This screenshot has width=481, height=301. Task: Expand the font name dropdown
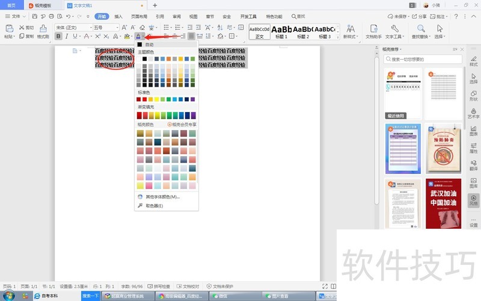point(89,28)
